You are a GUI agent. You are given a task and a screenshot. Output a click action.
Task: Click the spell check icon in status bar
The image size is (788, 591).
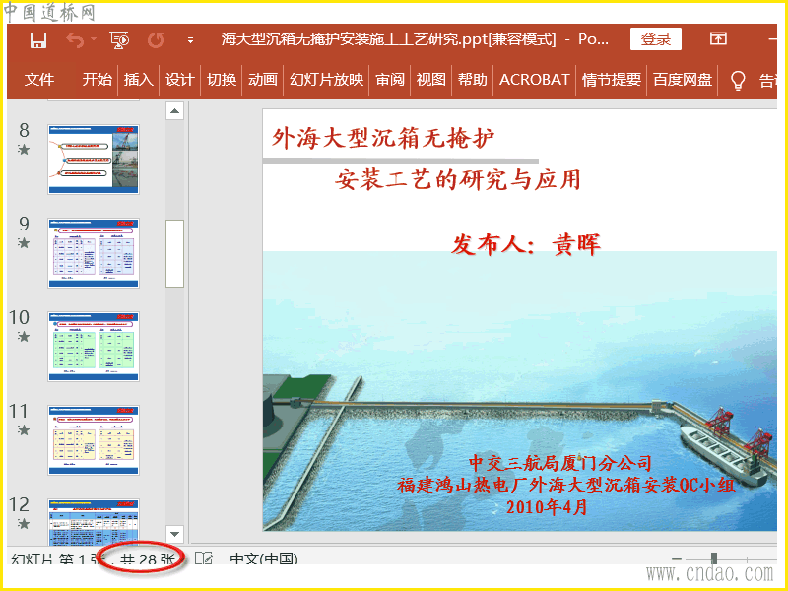204,558
